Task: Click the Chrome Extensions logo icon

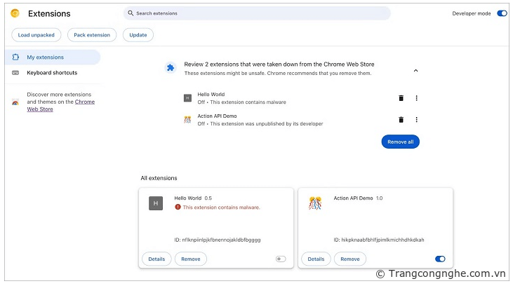Action: pos(15,13)
